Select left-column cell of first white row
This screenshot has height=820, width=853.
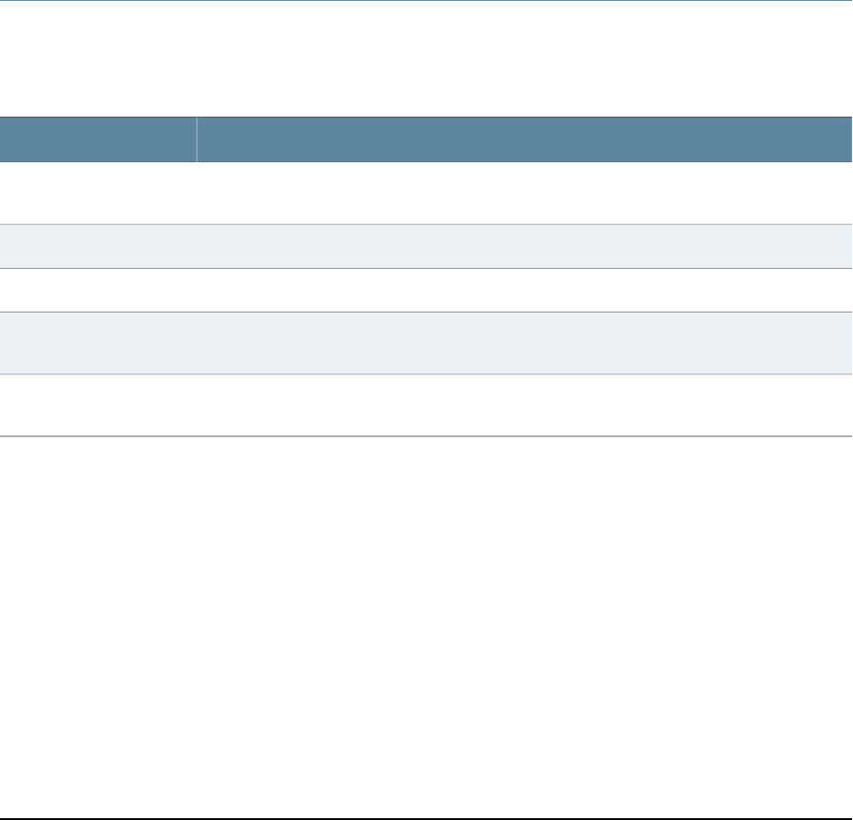[98, 193]
